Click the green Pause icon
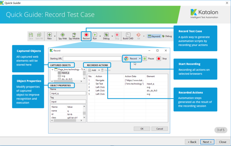 (x=145, y=58)
